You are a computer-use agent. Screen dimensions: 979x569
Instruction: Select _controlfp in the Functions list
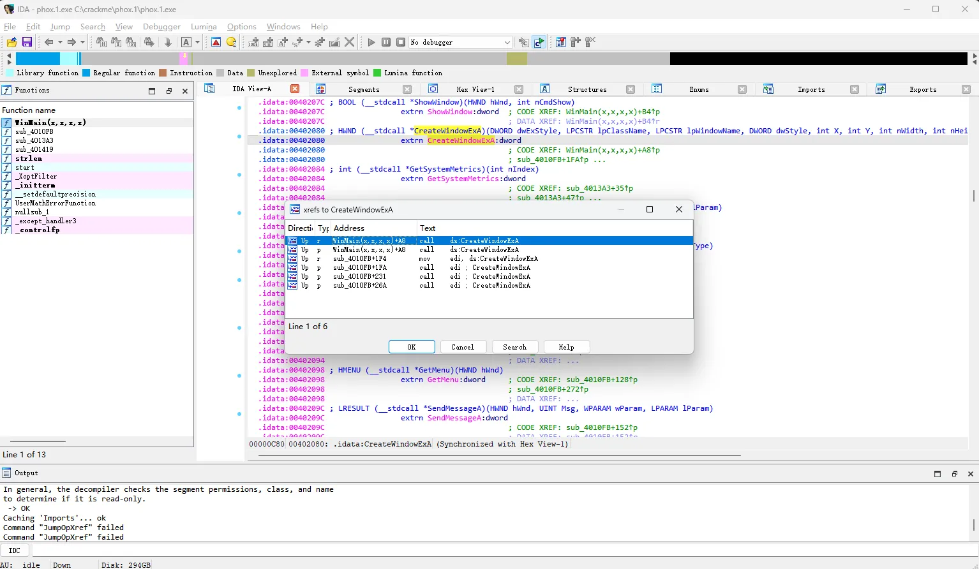pyautogui.click(x=97, y=230)
